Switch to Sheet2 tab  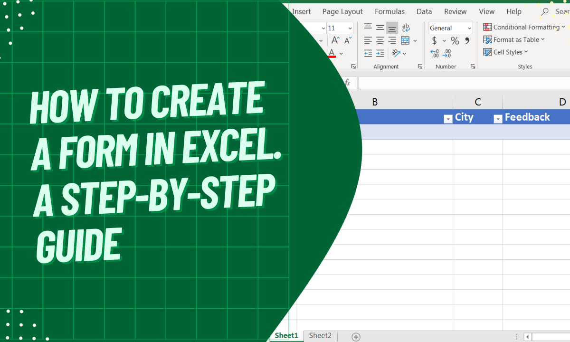coord(320,336)
